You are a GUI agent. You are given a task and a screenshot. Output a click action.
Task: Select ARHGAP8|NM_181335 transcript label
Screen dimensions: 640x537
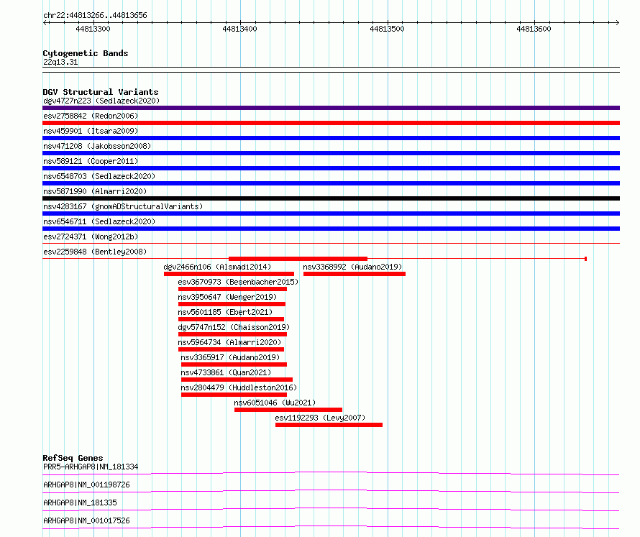pos(80,502)
